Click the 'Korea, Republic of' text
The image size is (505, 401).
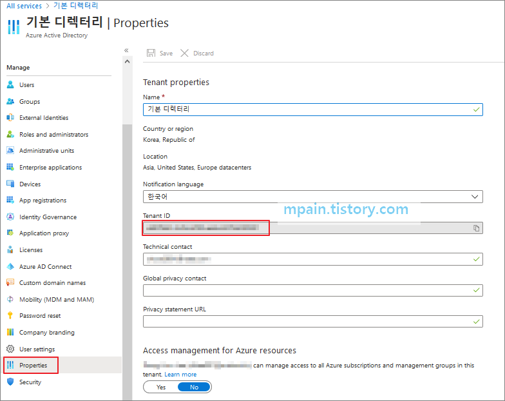169,139
